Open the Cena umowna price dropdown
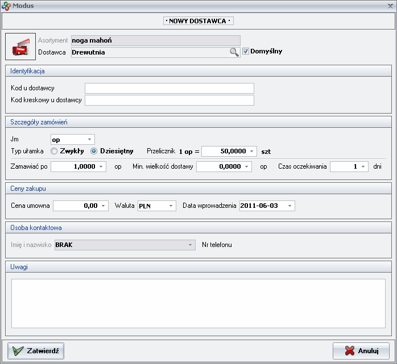 point(104,206)
